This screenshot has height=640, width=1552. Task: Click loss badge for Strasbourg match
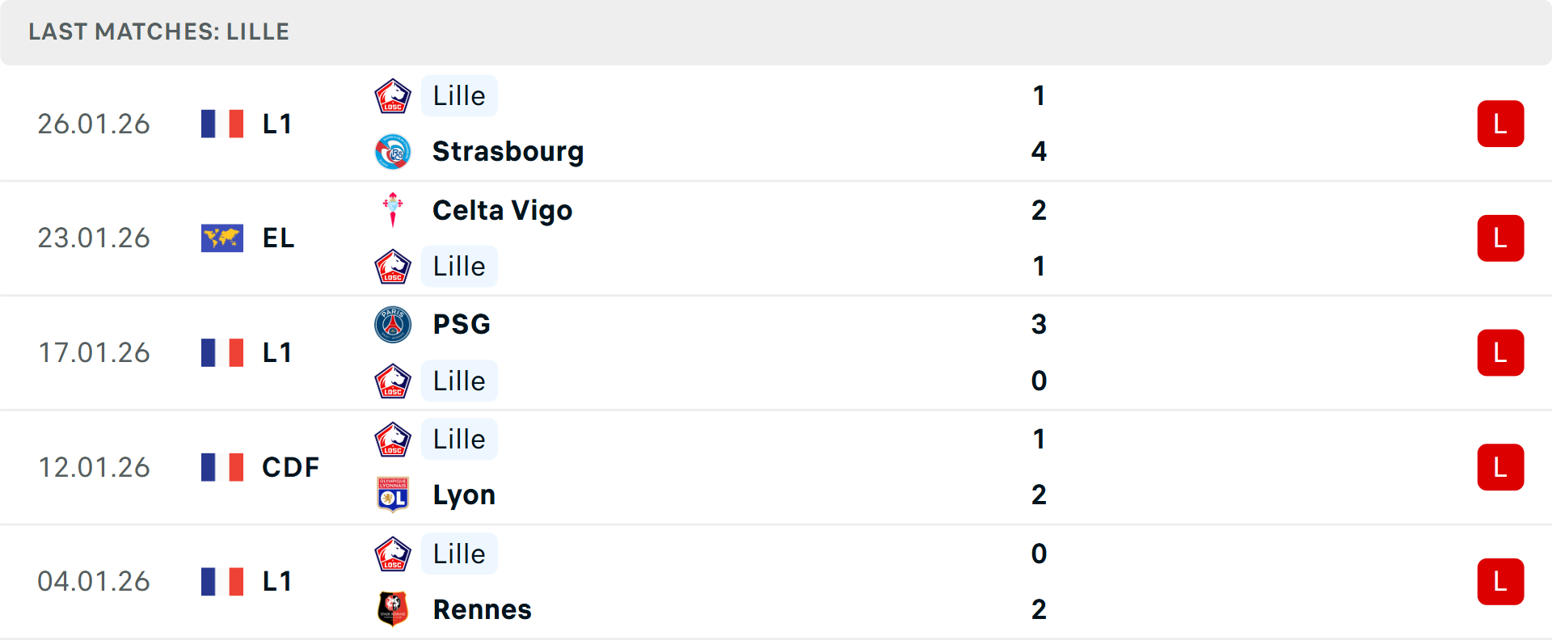1500,124
